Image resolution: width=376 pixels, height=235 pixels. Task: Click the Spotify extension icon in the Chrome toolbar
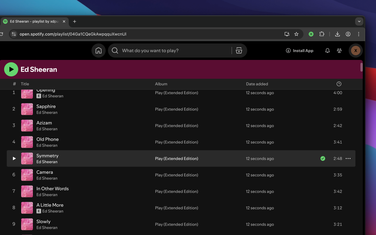click(x=311, y=34)
